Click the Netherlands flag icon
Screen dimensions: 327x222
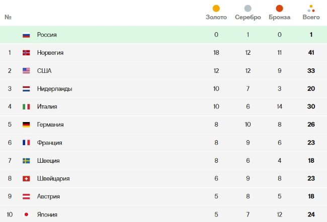(26, 89)
